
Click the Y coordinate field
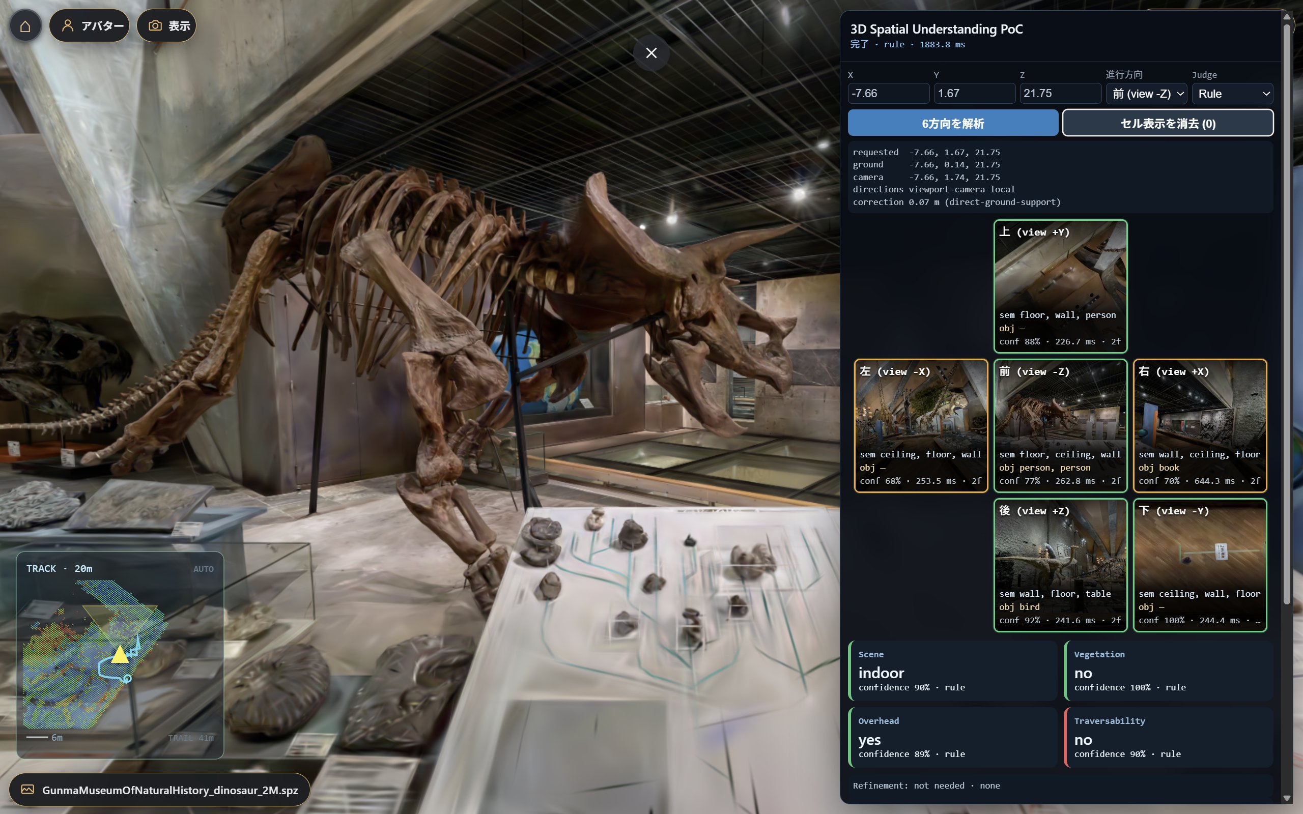tap(975, 93)
